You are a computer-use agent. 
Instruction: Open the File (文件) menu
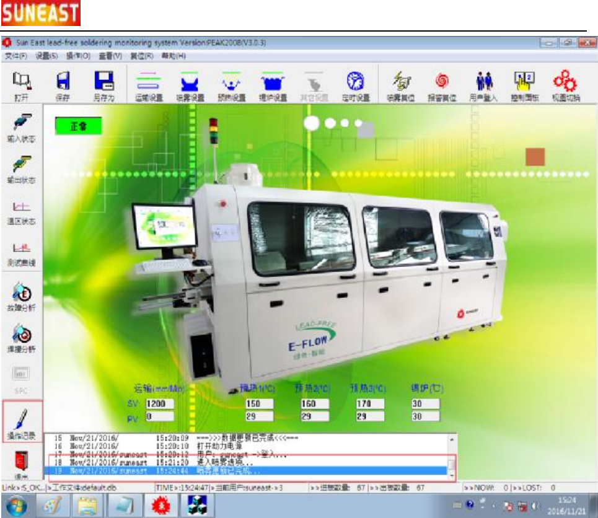[15, 56]
